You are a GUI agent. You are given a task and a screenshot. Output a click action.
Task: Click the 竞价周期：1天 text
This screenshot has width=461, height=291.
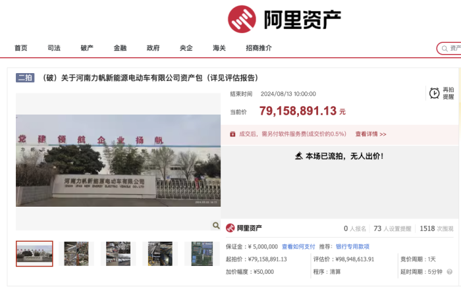[x=418, y=259]
